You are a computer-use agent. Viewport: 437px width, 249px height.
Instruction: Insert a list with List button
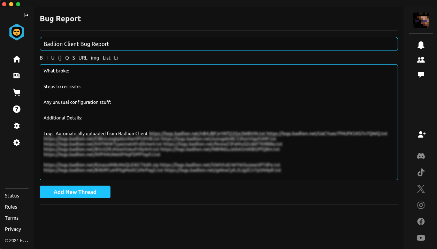click(x=107, y=58)
